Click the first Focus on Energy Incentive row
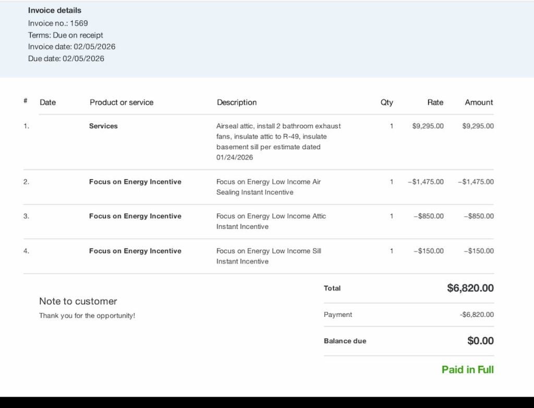 point(135,182)
